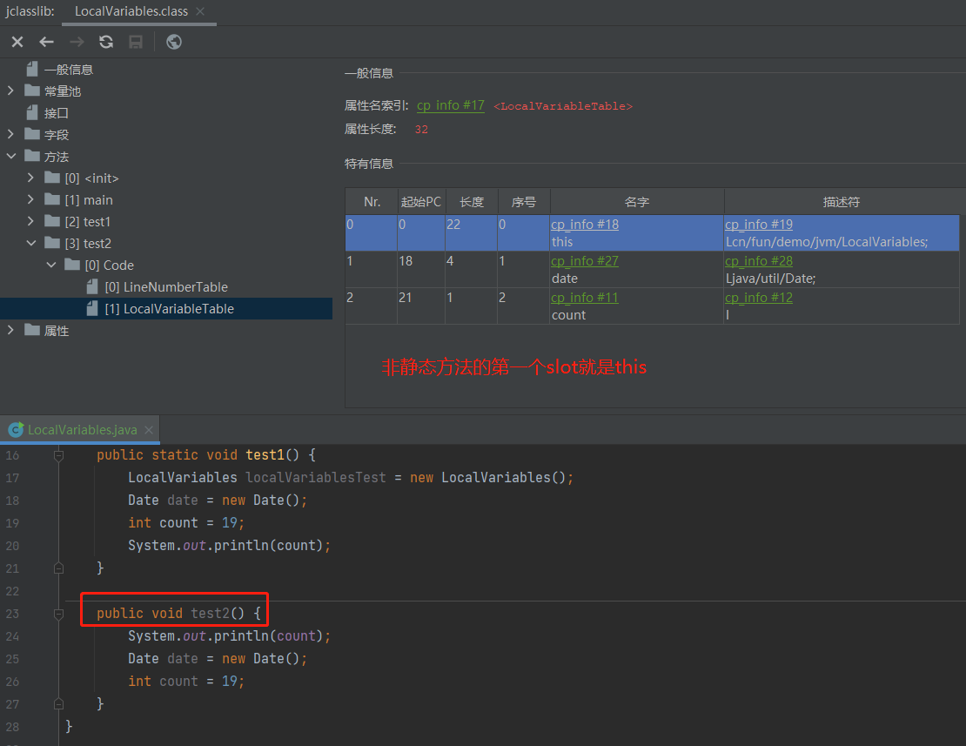Click the [3] test2 folder icon
The width and height of the screenshot is (966, 746).
pos(52,243)
